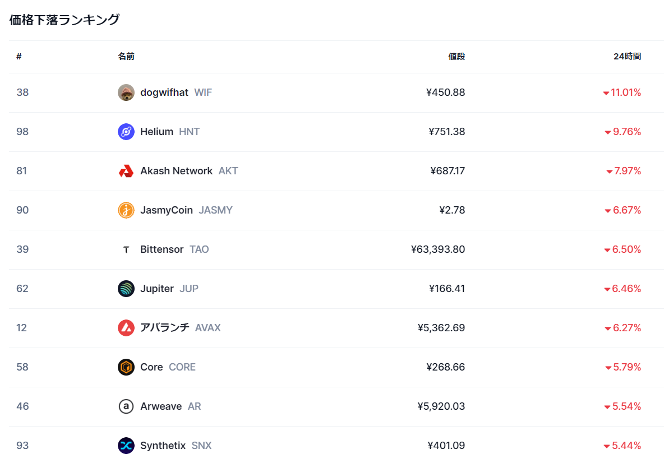The height and width of the screenshot is (463, 664).
Task: Open the Akash Network coin page
Action: coord(176,171)
